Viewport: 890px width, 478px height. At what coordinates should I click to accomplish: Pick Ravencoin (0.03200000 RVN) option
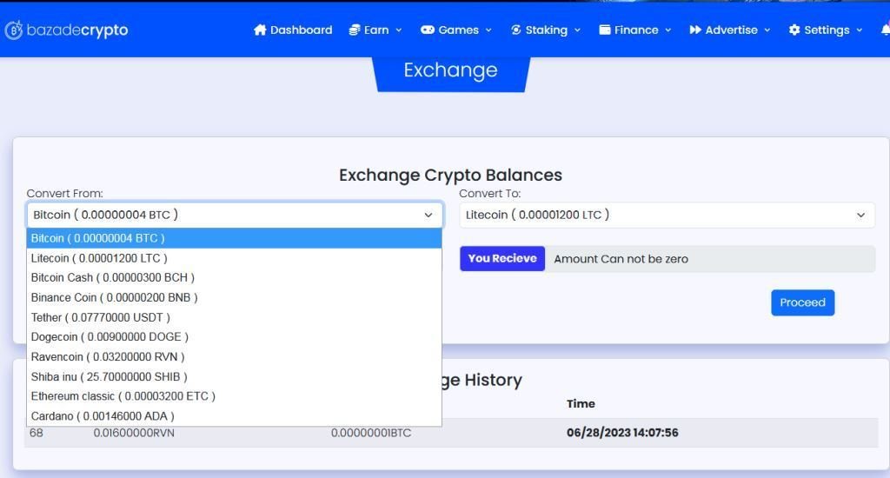(x=234, y=357)
